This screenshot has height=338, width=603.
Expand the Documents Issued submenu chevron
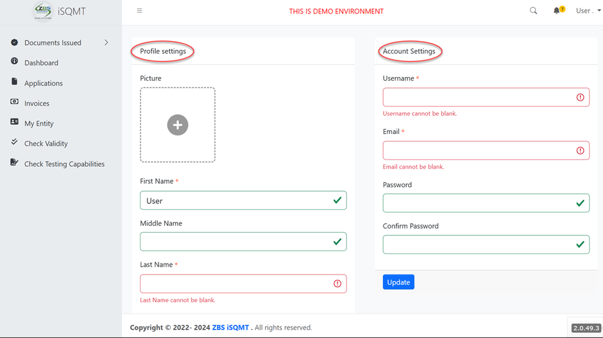click(x=106, y=42)
